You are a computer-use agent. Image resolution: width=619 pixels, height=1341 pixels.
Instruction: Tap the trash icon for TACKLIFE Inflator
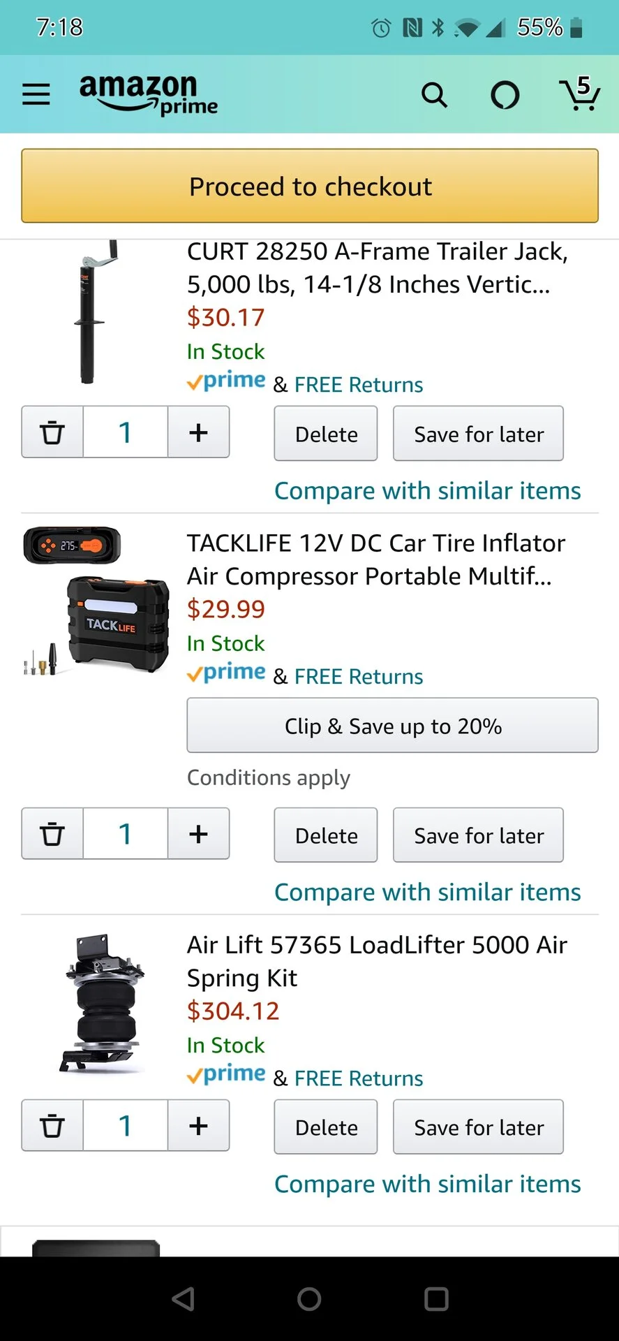52,834
